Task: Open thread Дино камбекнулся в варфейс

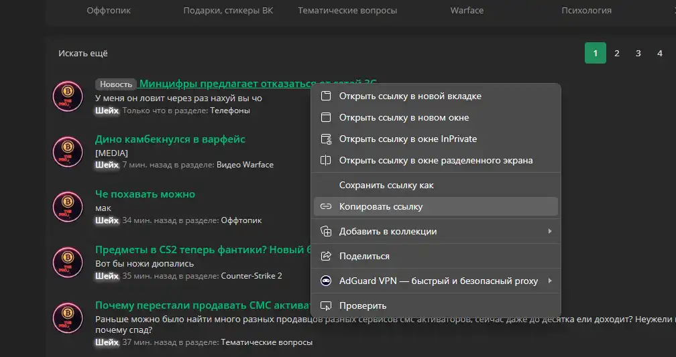Action: pos(170,139)
